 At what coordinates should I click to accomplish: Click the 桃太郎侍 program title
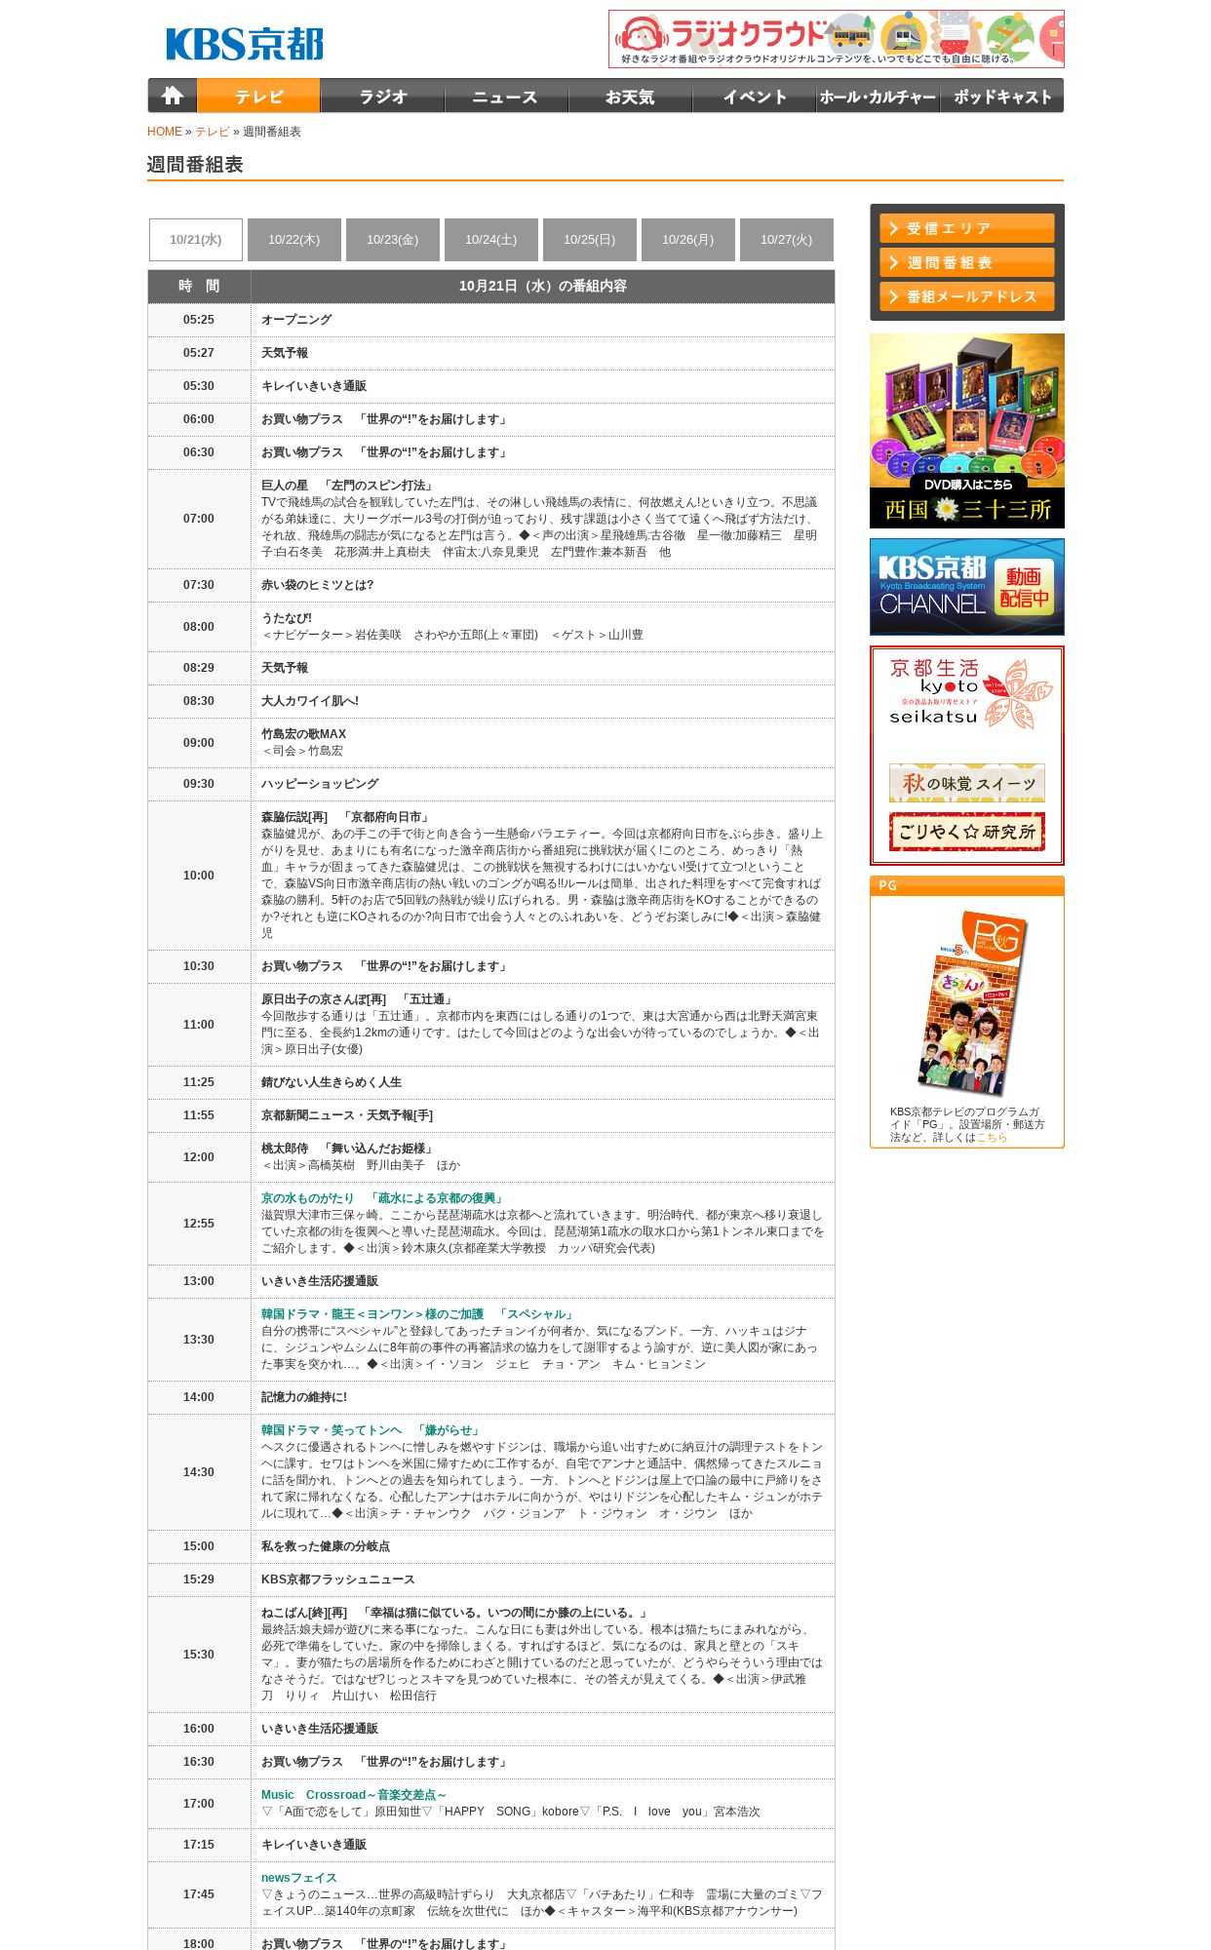[348, 1149]
